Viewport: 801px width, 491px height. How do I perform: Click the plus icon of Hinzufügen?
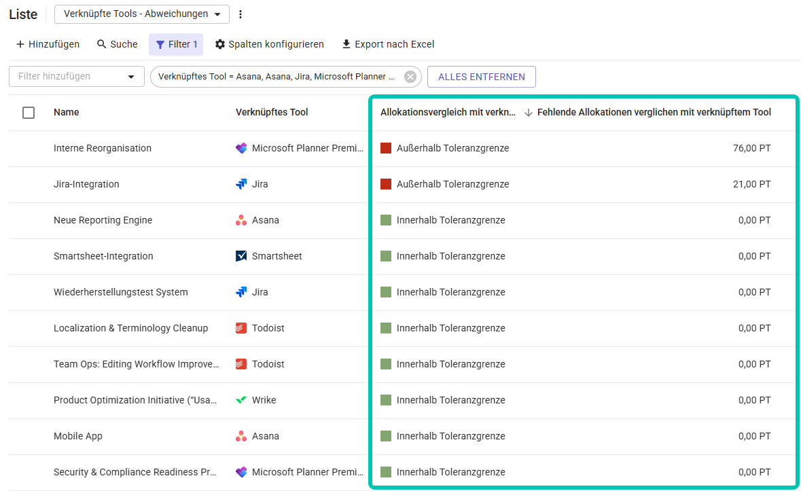20,44
